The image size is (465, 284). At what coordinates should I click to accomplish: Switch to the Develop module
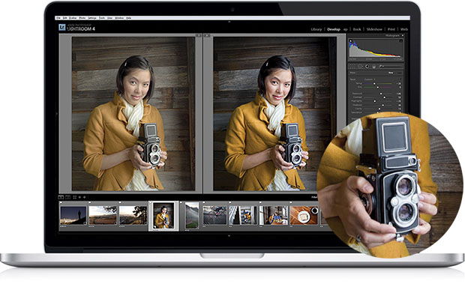334,29
